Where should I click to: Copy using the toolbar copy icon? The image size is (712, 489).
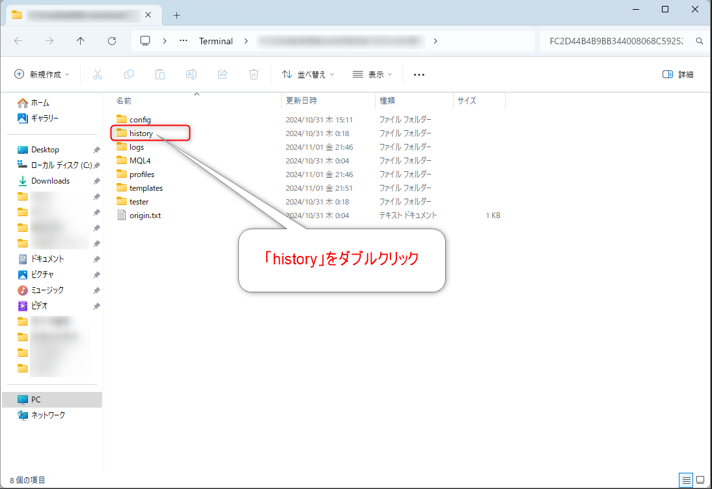128,74
